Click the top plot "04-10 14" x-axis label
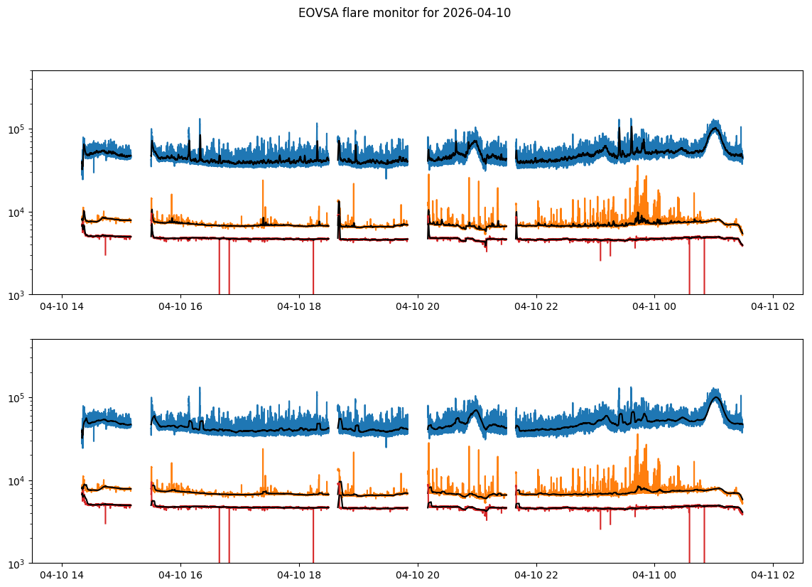The width and height of the screenshot is (812, 587). [x=62, y=306]
